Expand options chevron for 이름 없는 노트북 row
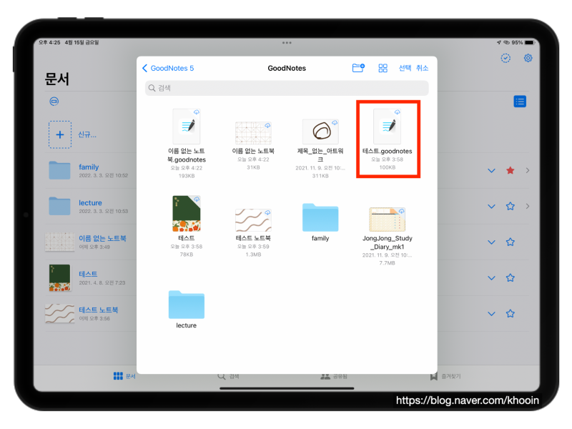The width and height of the screenshot is (572, 429). pos(491,242)
